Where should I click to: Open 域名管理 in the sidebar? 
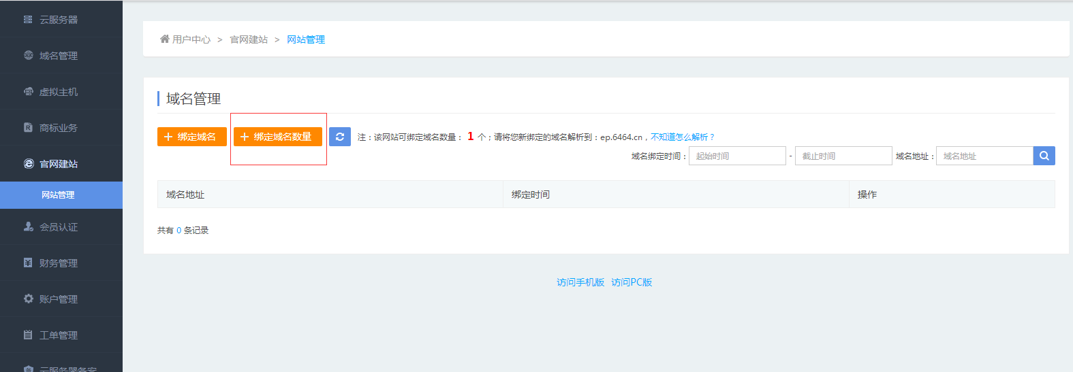[58, 56]
